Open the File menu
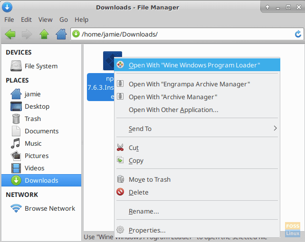305x242 pixels. tap(9, 19)
